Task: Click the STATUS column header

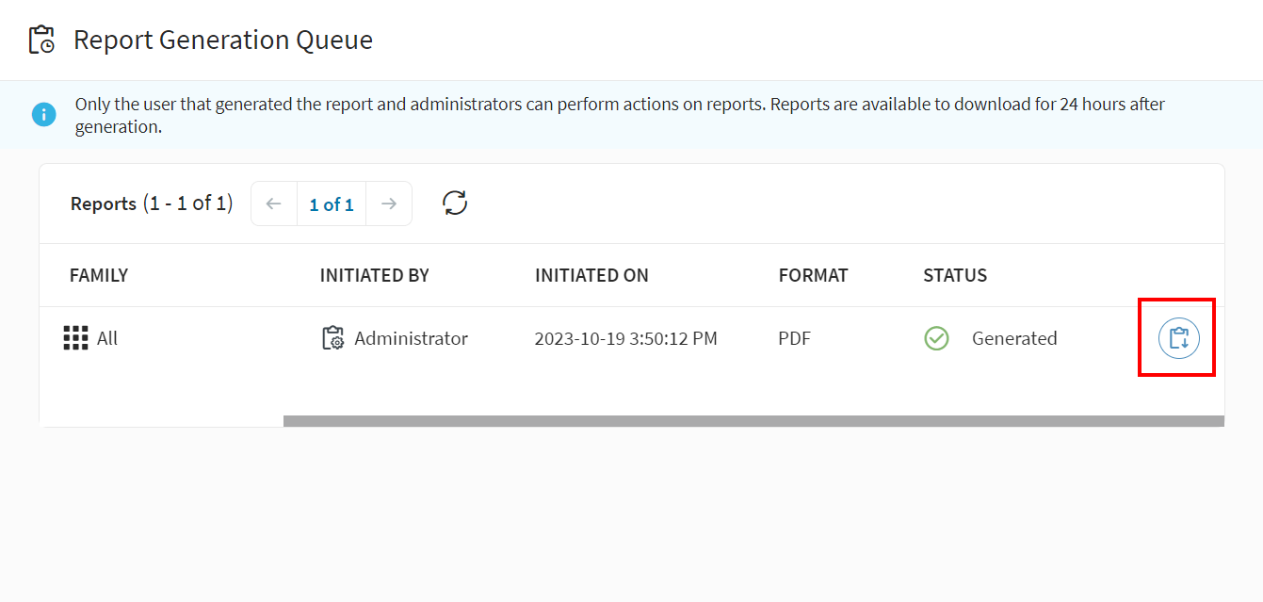Action: click(955, 275)
